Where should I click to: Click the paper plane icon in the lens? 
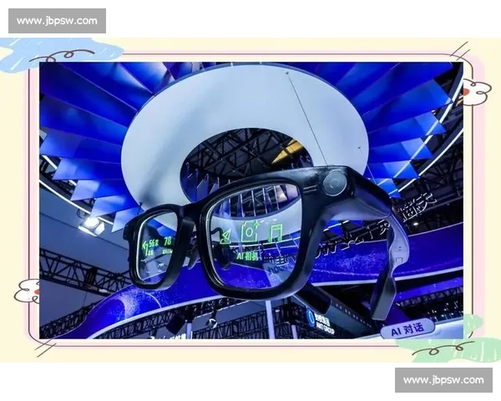click(x=226, y=236)
